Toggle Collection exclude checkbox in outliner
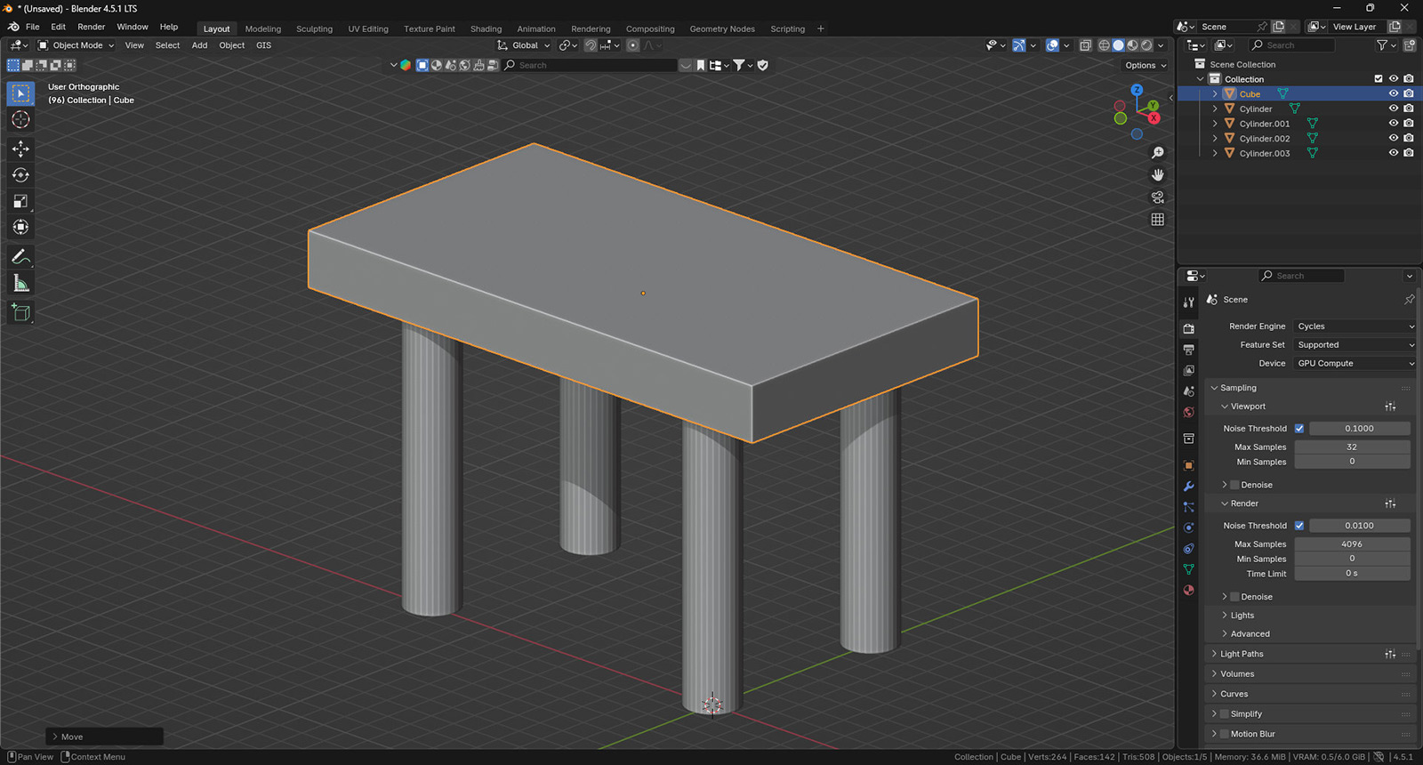 (1379, 79)
